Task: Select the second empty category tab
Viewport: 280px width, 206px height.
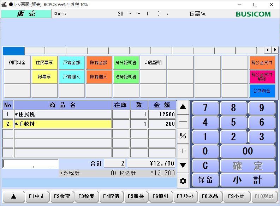Action: point(35,51)
